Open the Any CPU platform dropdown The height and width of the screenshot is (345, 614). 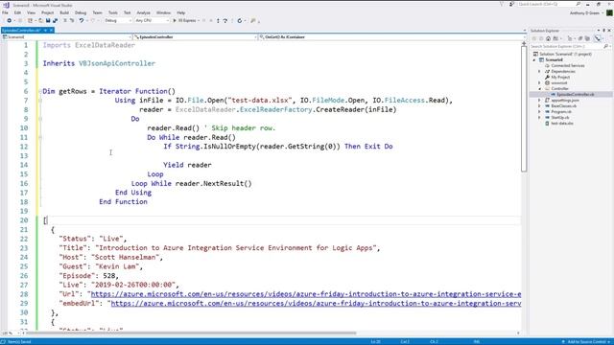(x=152, y=21)
